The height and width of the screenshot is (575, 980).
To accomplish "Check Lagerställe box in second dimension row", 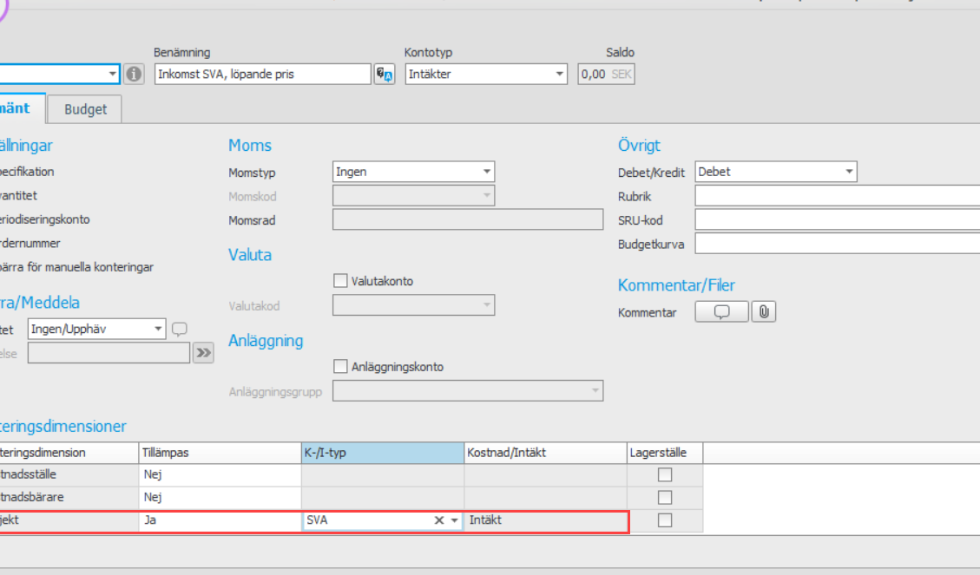I will (x=665, y=498).
